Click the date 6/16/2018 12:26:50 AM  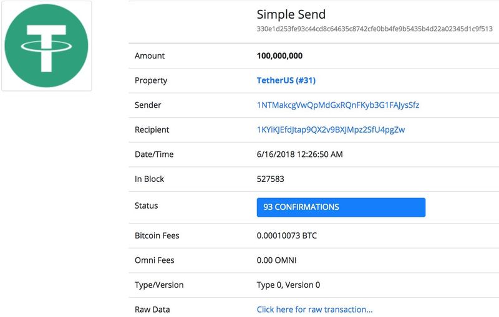point(299,154)
